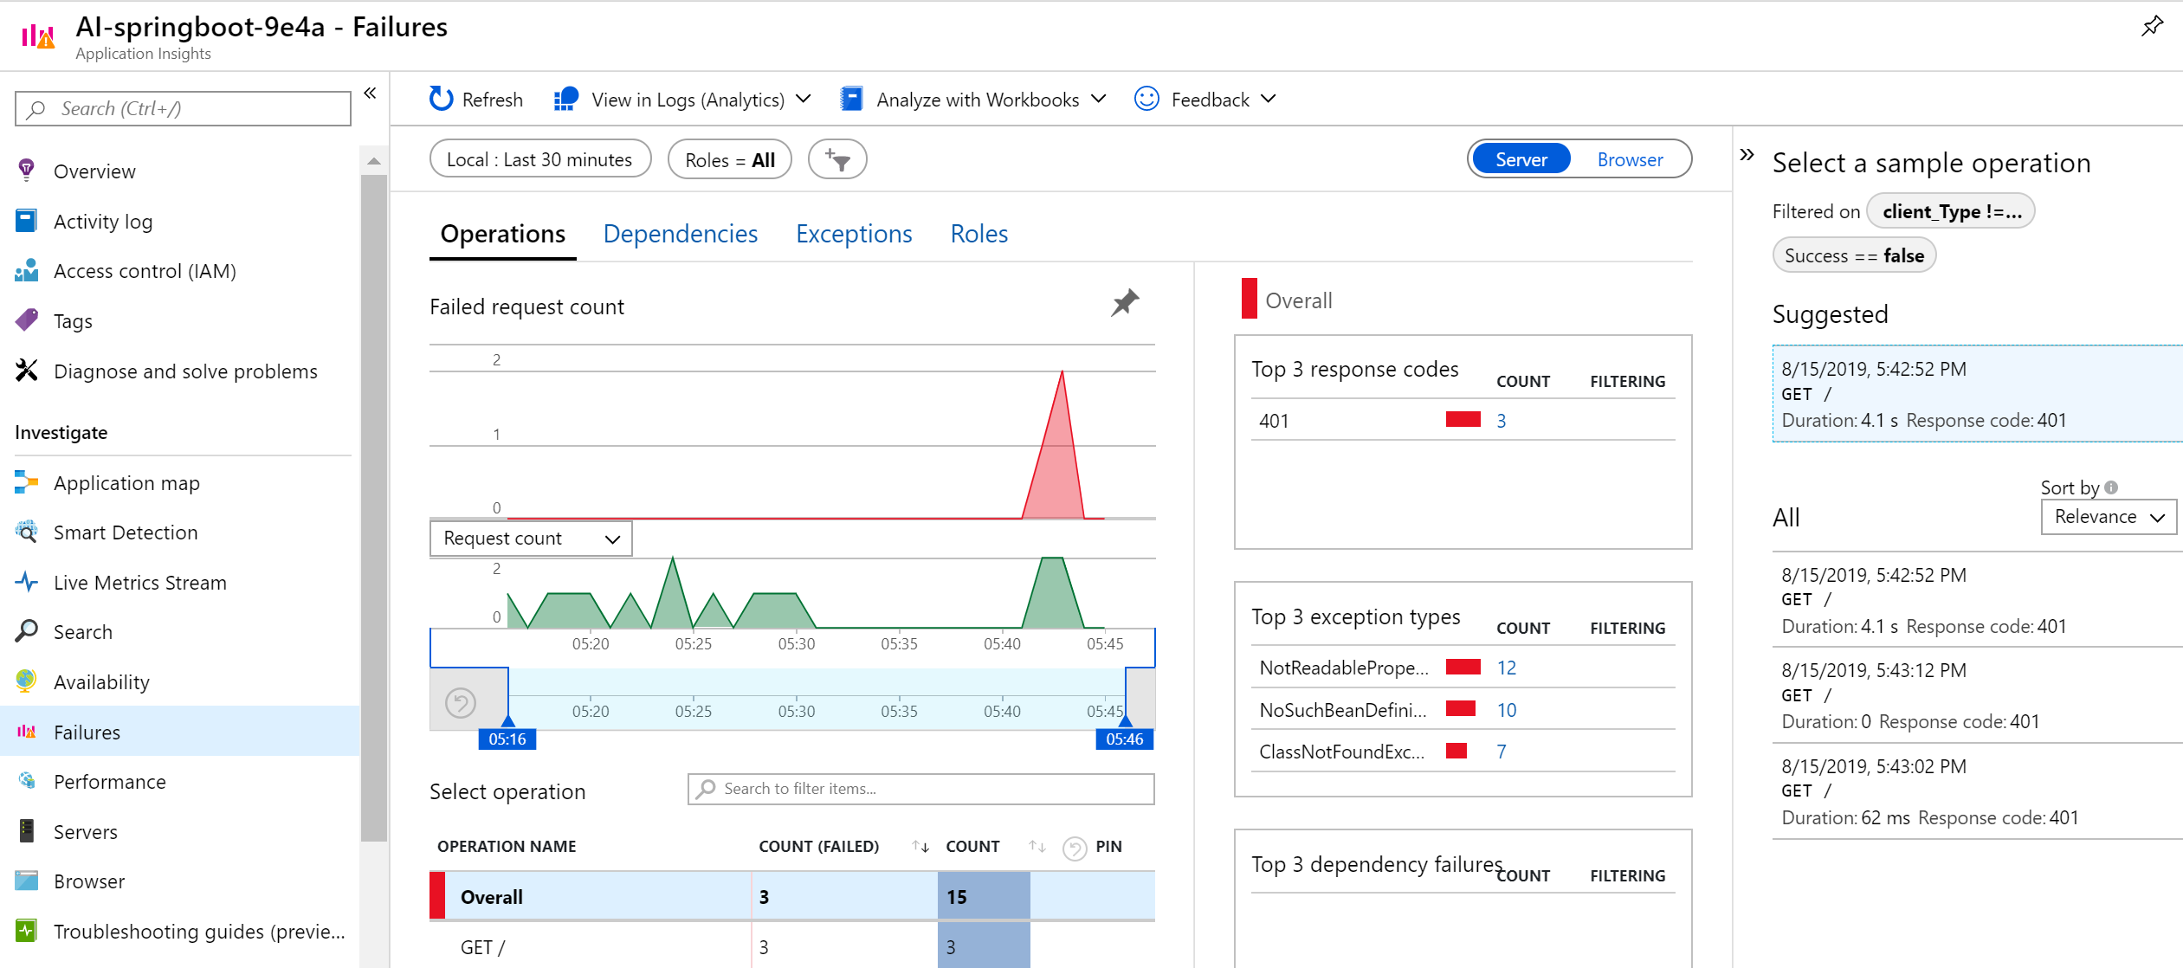Click the add filter funnel icon
Viewport: 2183px width, 968px height.
[x=836, y=159]
